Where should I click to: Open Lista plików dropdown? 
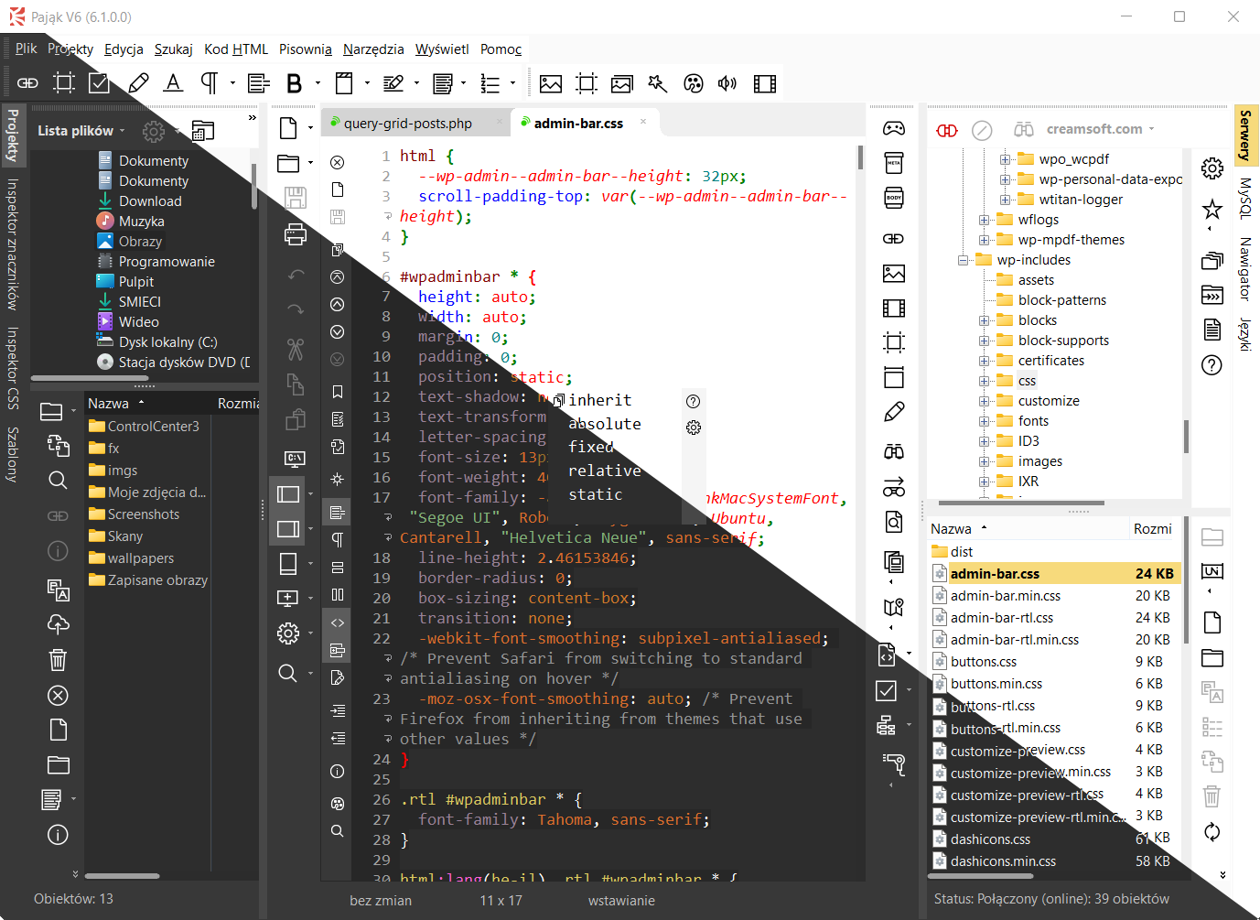click(81, 131)
